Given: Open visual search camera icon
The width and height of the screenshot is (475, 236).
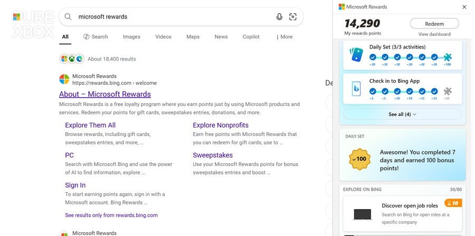Looking at the screenshot, I should tap(292, 17).
